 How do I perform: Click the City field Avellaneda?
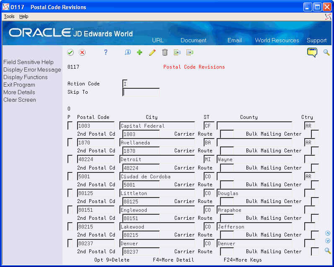pos(157,142)
